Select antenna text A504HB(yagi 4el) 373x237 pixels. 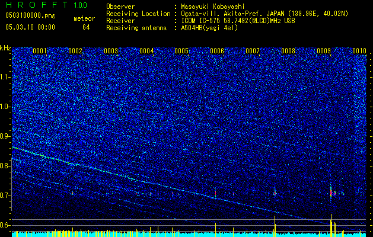[x=209, y=28]
